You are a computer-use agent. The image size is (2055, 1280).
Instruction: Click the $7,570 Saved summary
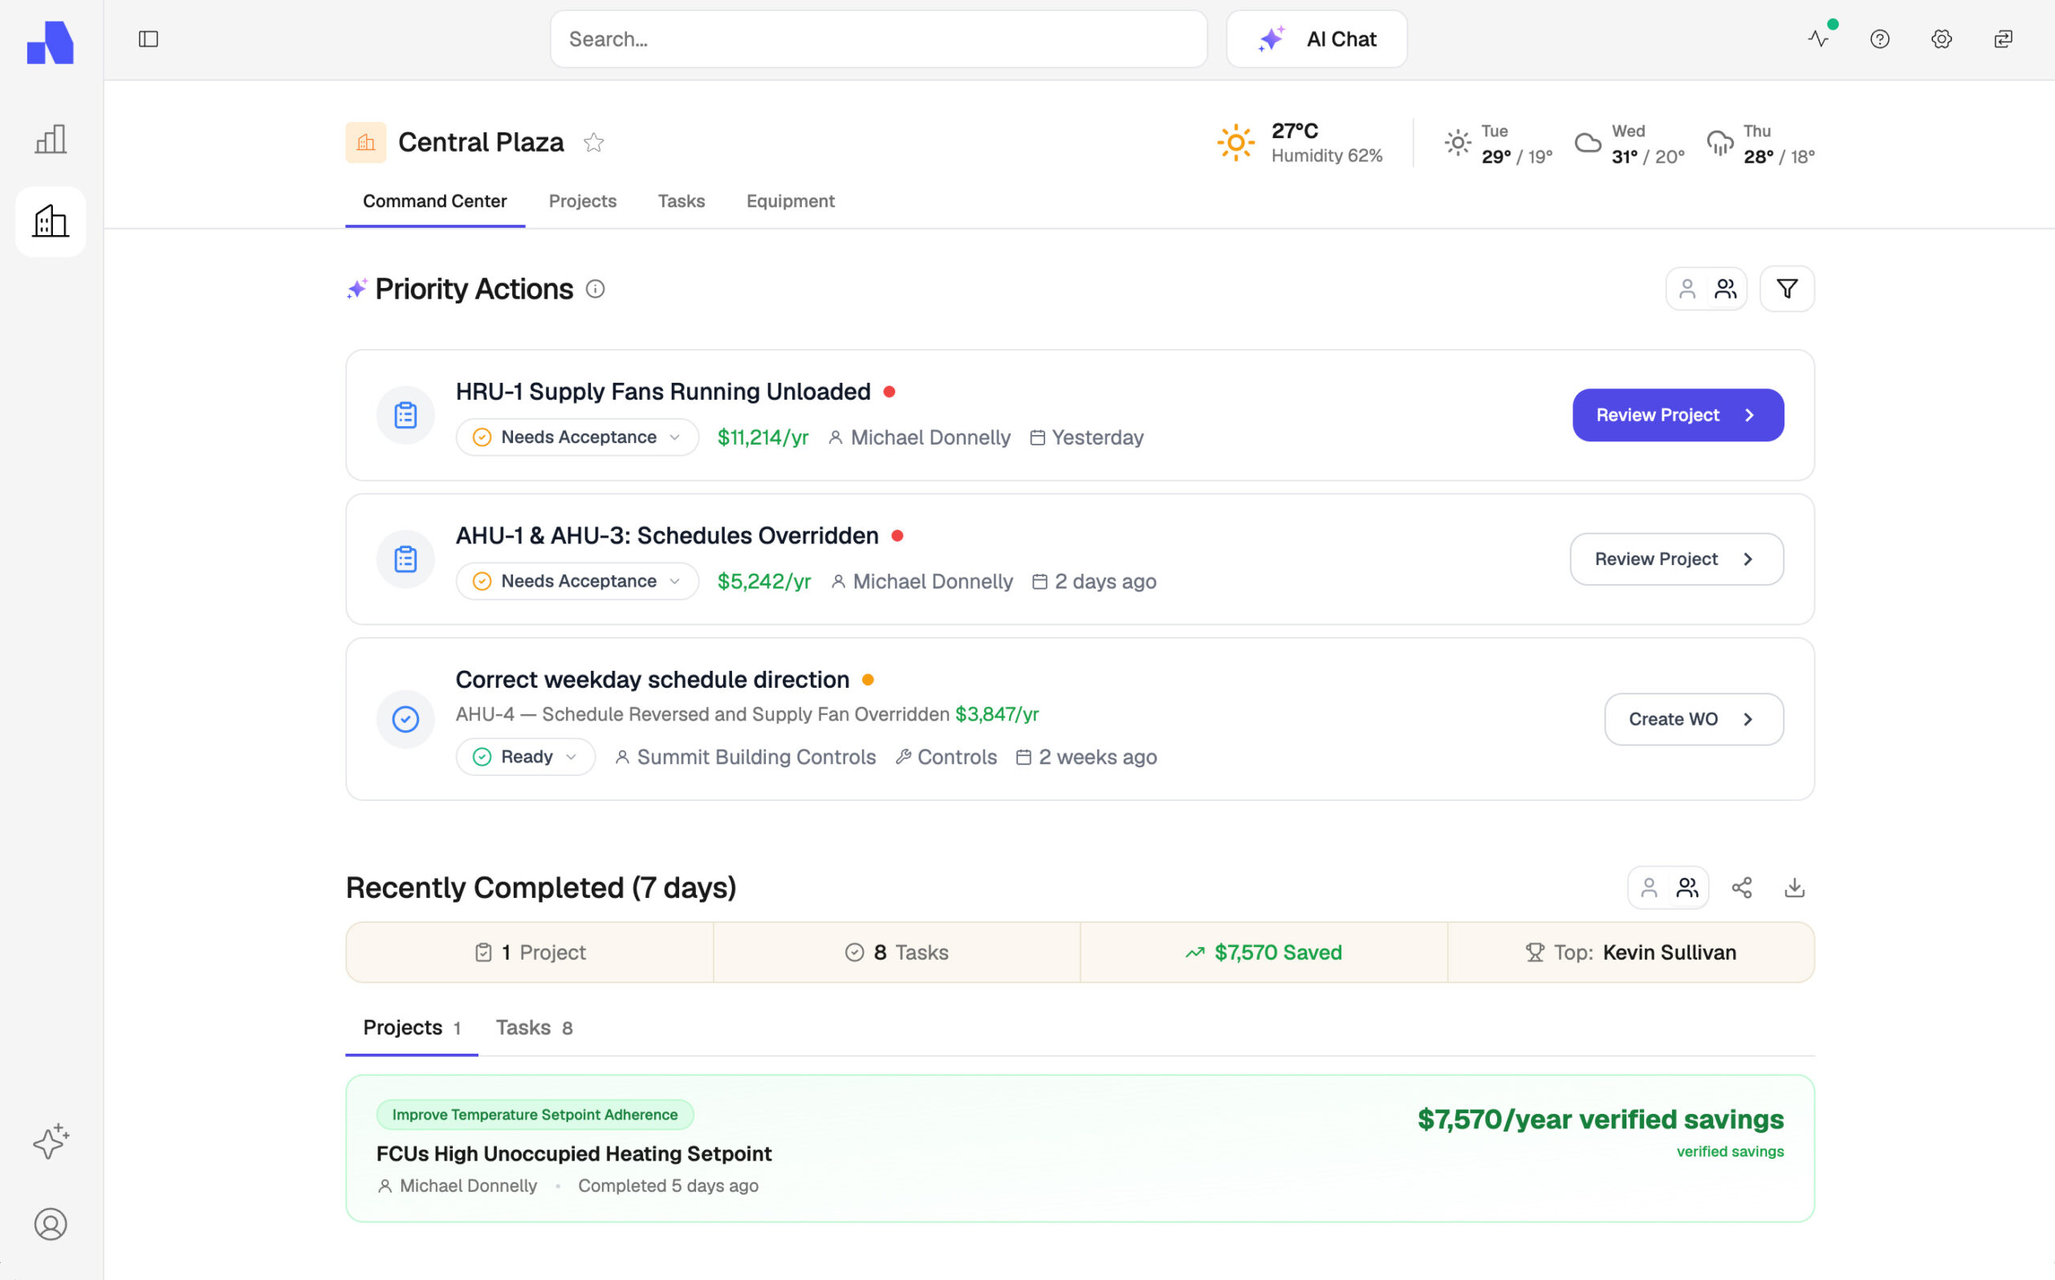pos(1264,953)
